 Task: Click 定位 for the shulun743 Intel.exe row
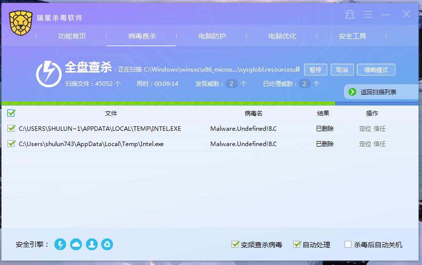(x=365, y=144)
